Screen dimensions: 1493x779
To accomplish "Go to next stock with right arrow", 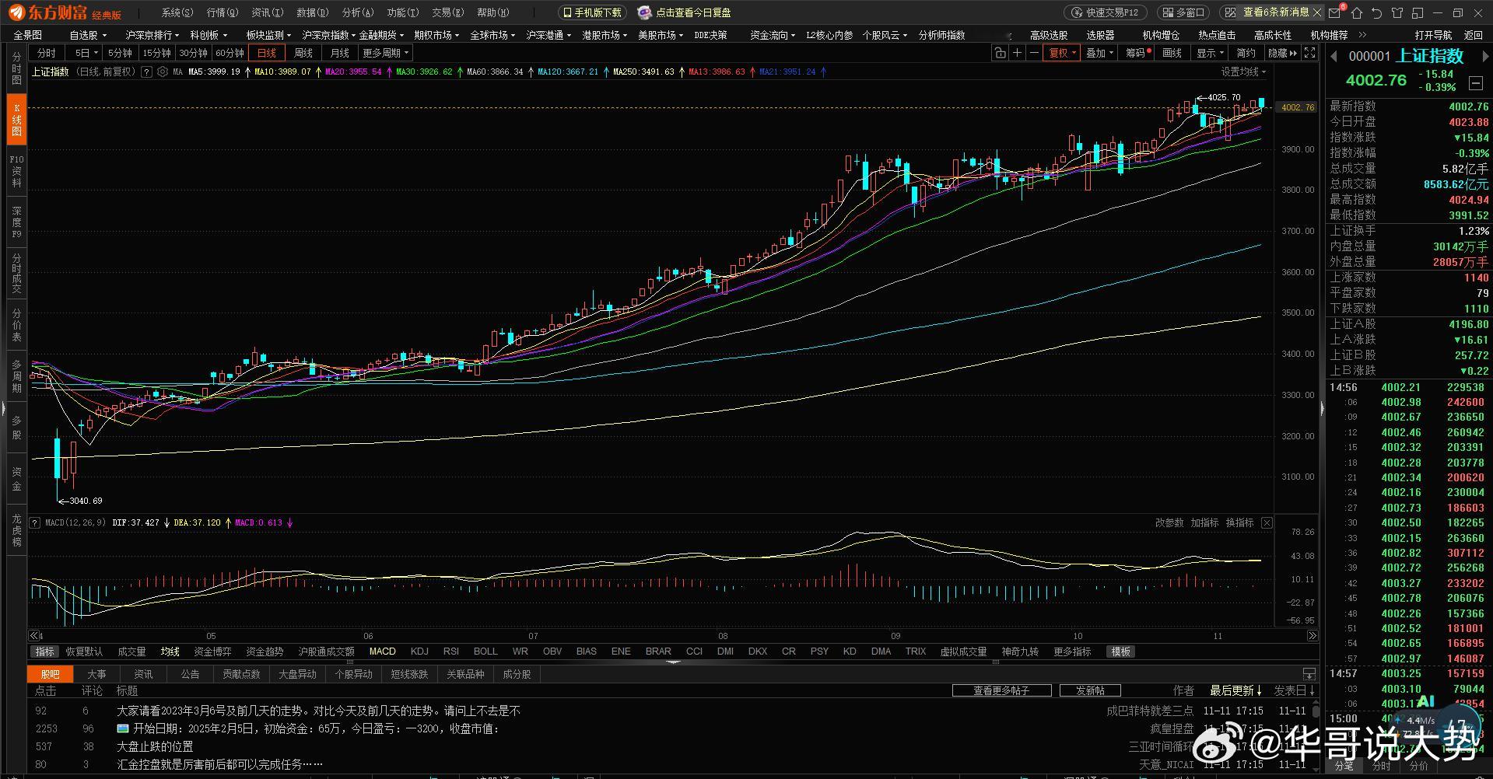I will (x=1485, y=56).
